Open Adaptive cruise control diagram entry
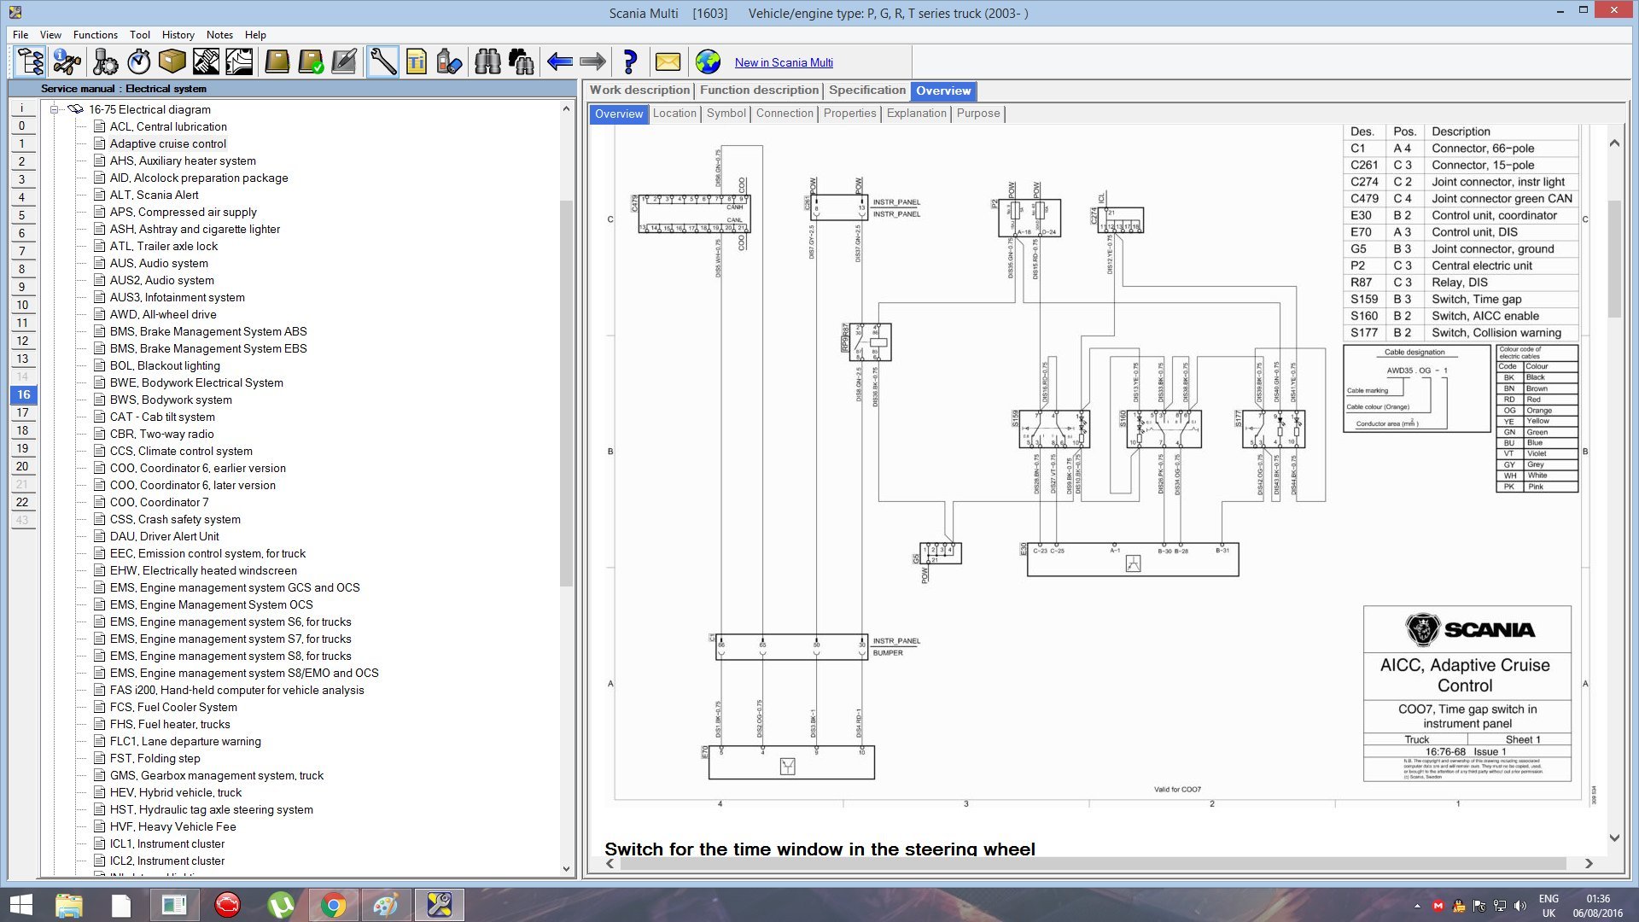Viewport: 1639px width, 922px height. coord(168,143)
